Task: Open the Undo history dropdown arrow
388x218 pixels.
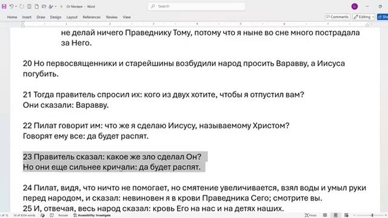Action: (16, 7)
